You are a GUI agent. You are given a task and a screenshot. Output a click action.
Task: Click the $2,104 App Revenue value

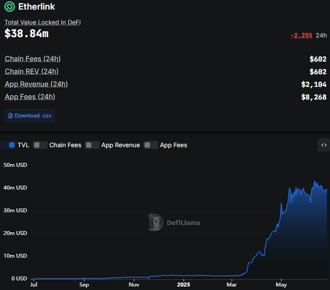point(314,84)
